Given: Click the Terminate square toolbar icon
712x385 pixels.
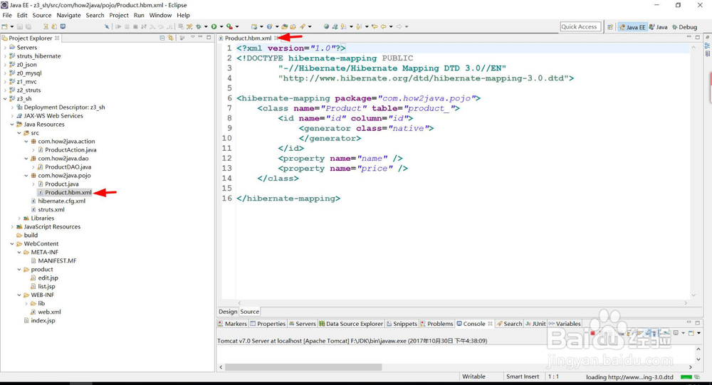Looking at the screenshot, I should (x=135, y=26).
